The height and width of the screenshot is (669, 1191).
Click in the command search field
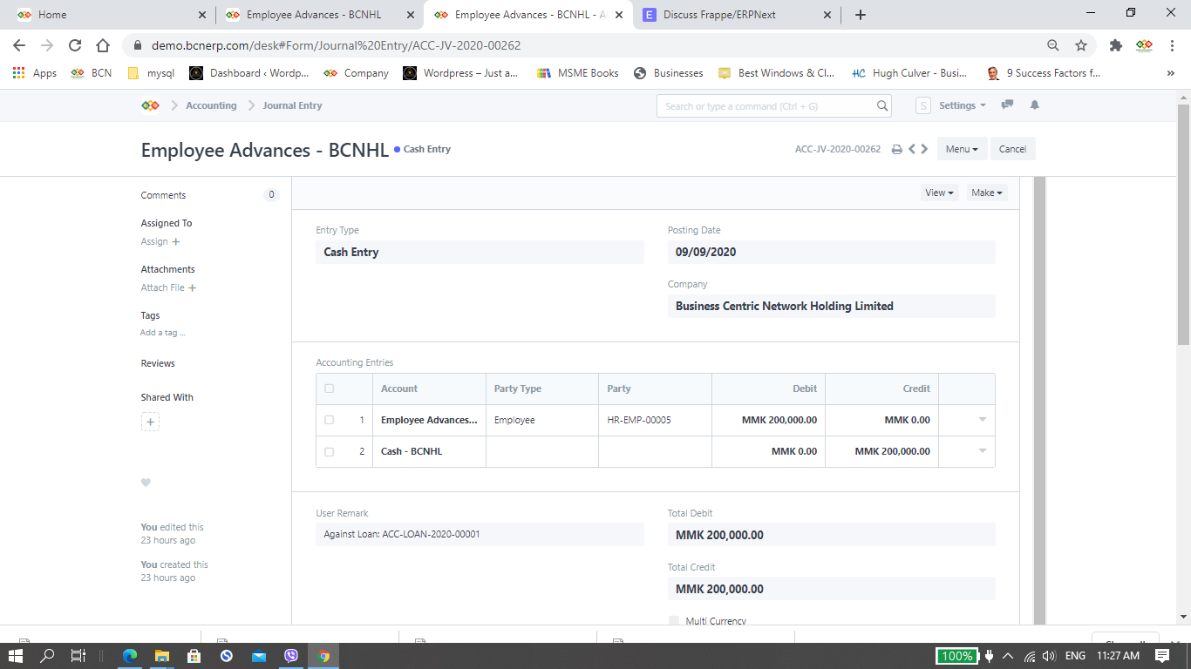pyautogui.click(x=767, y=106)
